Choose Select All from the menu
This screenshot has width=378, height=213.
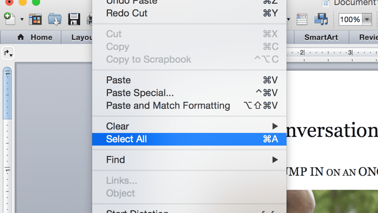(x=189, y=139)
